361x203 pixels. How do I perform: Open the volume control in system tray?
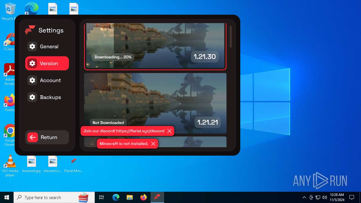[324, 197]
